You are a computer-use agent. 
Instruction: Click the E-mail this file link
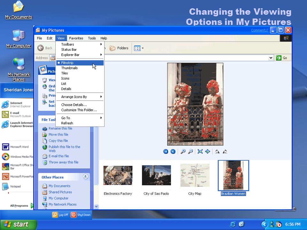[59, 156]
